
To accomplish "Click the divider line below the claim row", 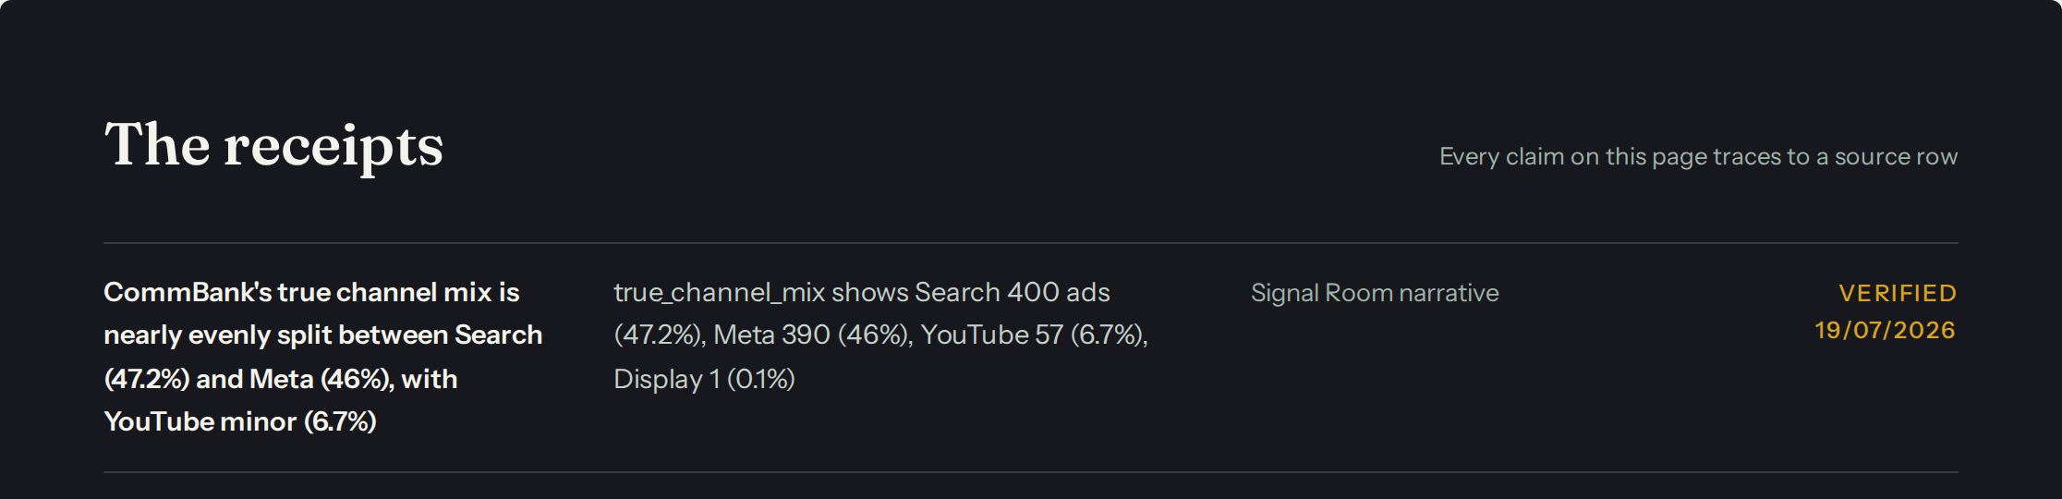I will coord(1031,472).
